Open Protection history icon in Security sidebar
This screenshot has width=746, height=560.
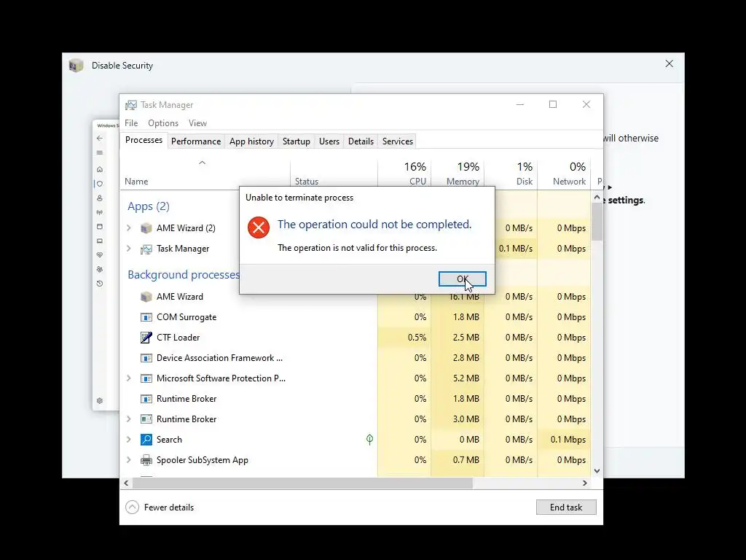99,284
